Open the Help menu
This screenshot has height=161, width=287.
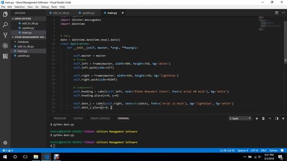(x=62, y=7)
